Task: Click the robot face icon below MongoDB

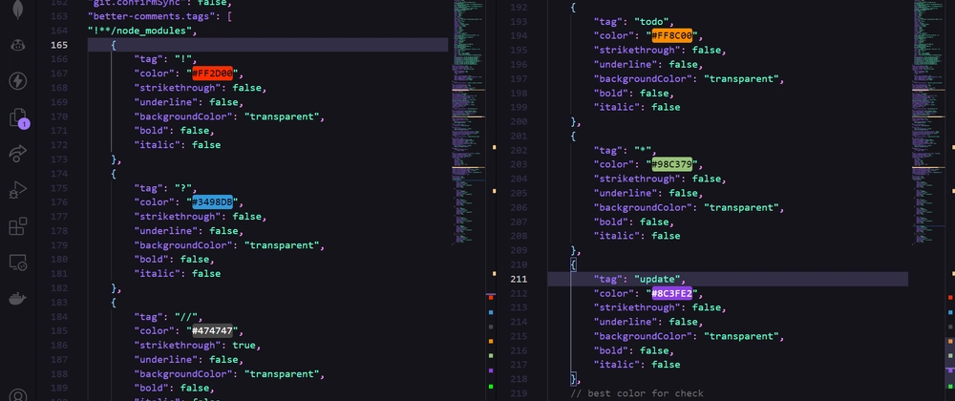Action: click(17, 45)
